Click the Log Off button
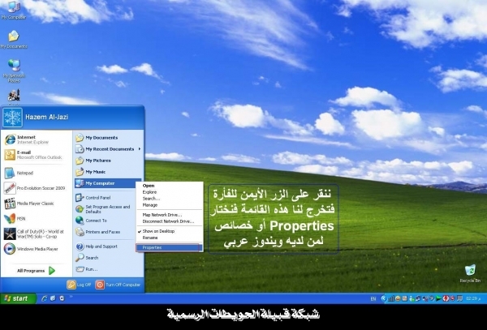Screen dimensions: 487x330 pyautogui.click(x=80, y=285)
